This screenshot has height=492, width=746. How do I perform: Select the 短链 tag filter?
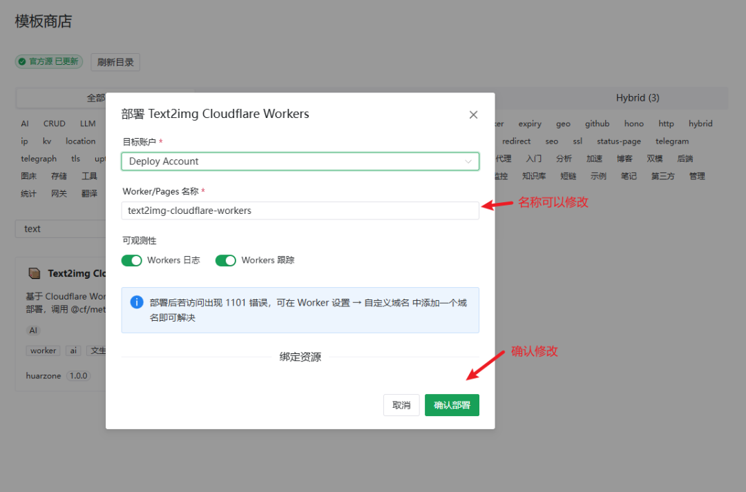pyautogui.click(x=568, y=177)
